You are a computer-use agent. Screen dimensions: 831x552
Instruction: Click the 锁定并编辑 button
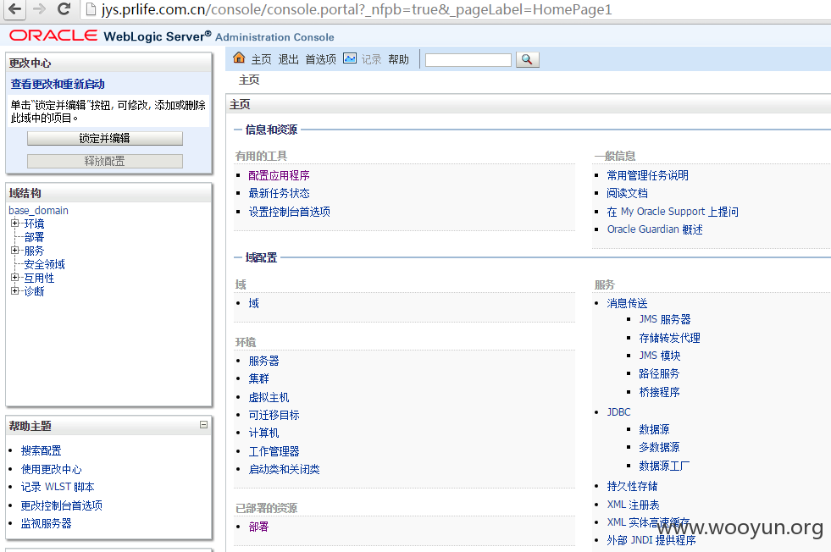[105, 138]
